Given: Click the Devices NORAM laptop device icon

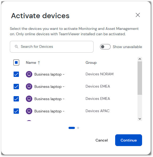Looking at the screenshot, I should pyautogui.click(x=29, y=74).
